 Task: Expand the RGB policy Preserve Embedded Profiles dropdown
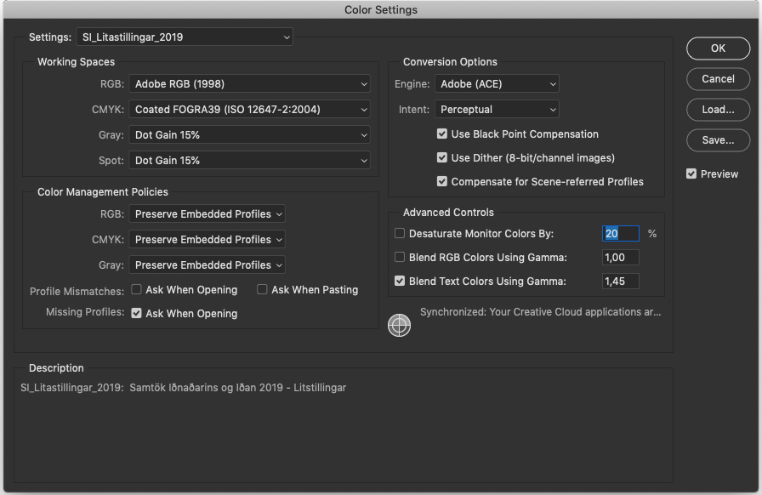207,214
